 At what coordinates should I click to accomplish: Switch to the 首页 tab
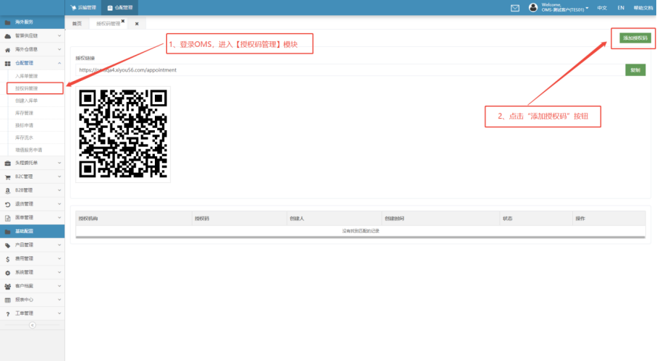pyautogui.click(x=77, y=24)
